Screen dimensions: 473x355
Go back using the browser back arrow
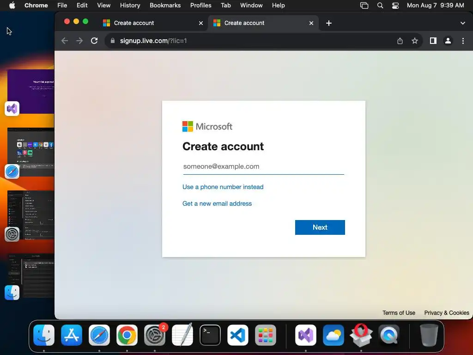coord(65,41)
